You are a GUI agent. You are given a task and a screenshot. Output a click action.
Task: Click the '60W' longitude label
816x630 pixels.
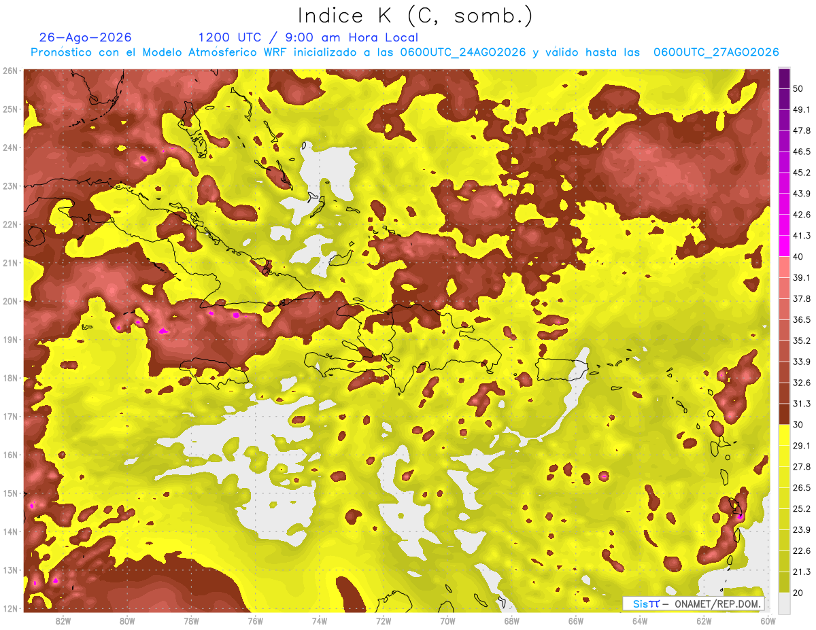point(768,620)
